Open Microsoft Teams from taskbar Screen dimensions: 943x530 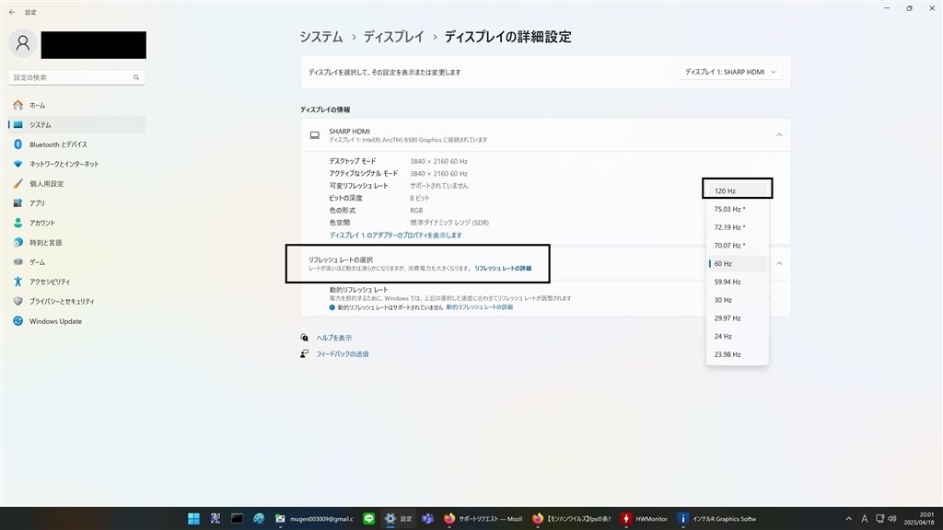[427, 519]
